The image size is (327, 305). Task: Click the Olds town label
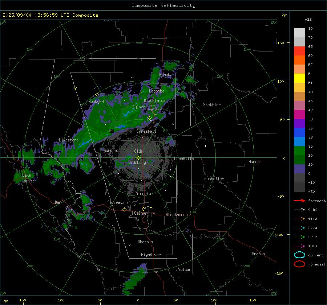138,151
